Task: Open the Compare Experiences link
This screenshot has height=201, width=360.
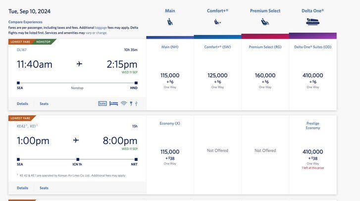Action: click(x=25, y=22)
